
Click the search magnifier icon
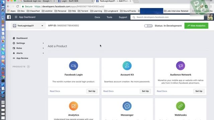(x=134, y=17)
